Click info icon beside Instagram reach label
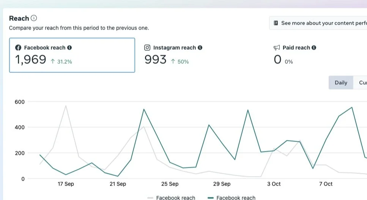 pyautogui.click(x=200, y=47)
